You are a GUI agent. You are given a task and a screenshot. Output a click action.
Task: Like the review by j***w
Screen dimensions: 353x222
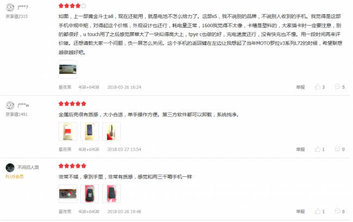click(x=320, y=149)
